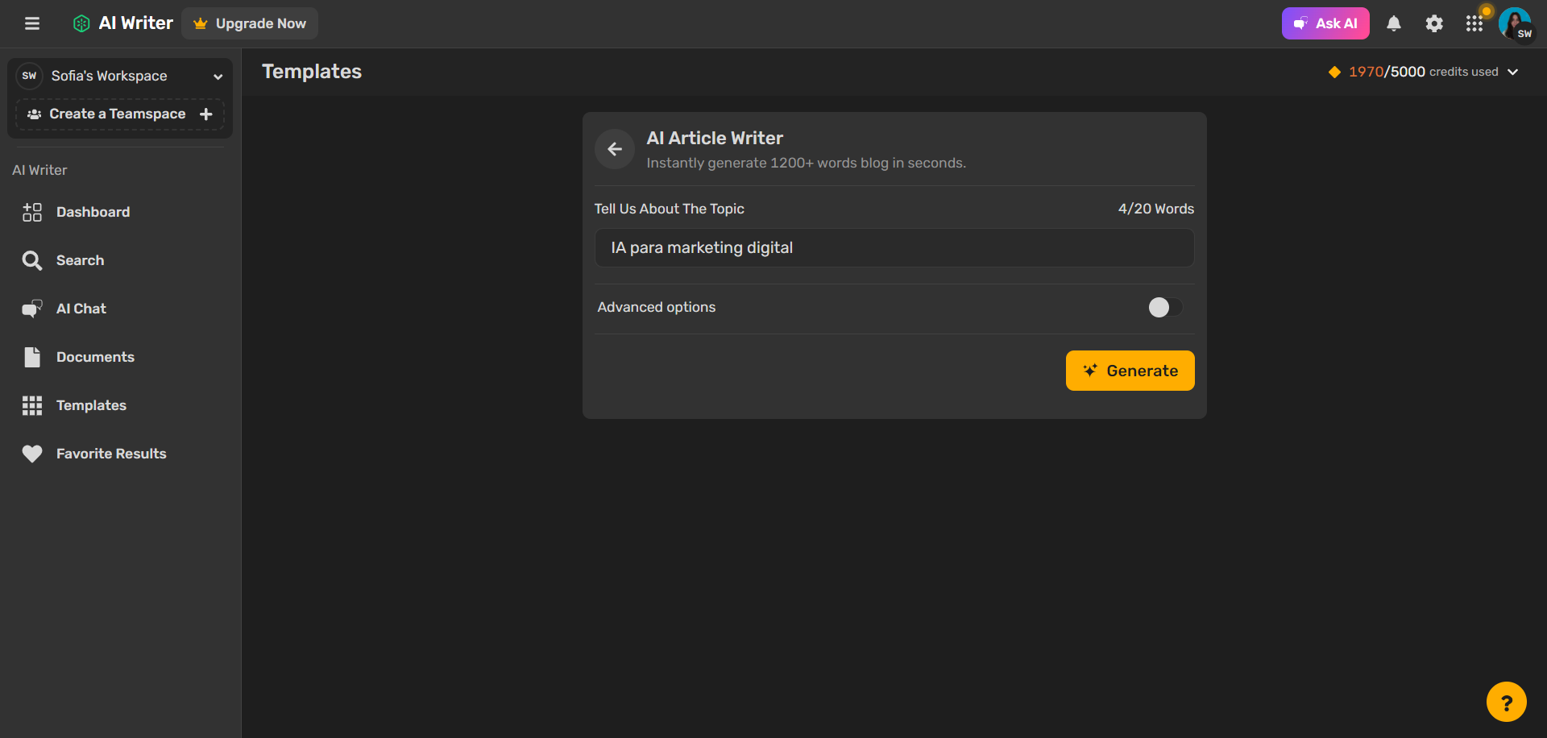Open the credits used dropdown arrow

tap(1514, 72)
